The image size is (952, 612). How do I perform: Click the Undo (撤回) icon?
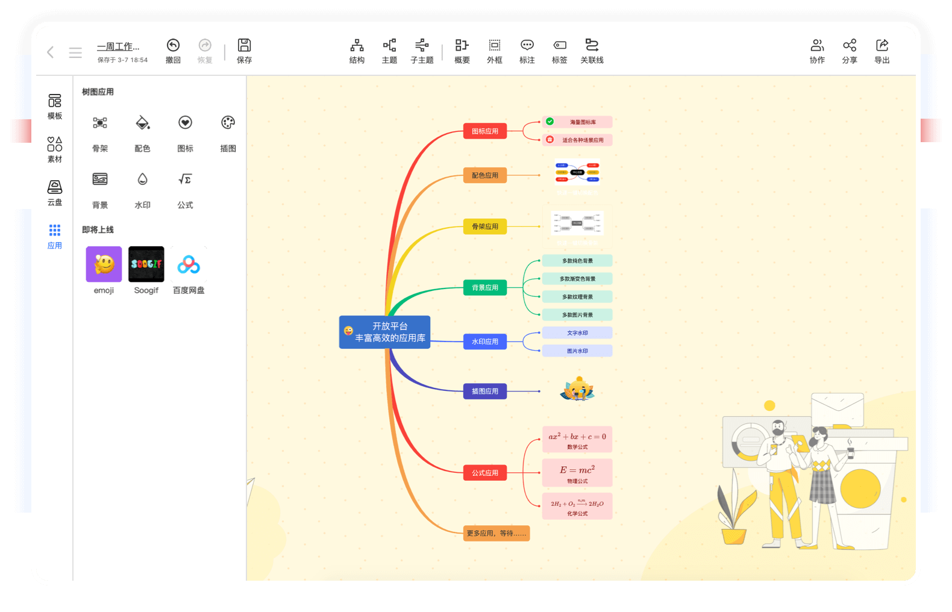pos(173,46)
